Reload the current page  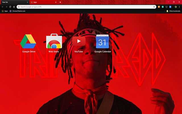10,7
